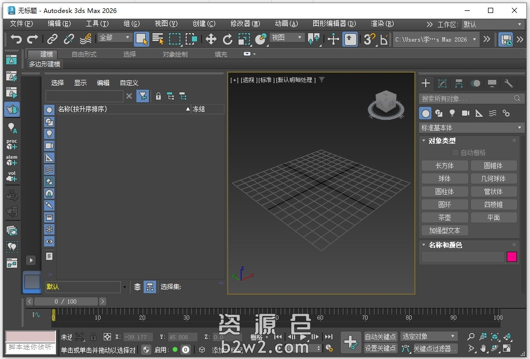Open the 全部 selection filter dropdown
Image resolution: width=530 pixels, height=359 pixels.
(x=114, y=37)
